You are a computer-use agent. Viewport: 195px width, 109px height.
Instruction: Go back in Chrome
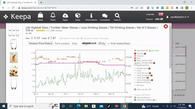coord(3,8)
